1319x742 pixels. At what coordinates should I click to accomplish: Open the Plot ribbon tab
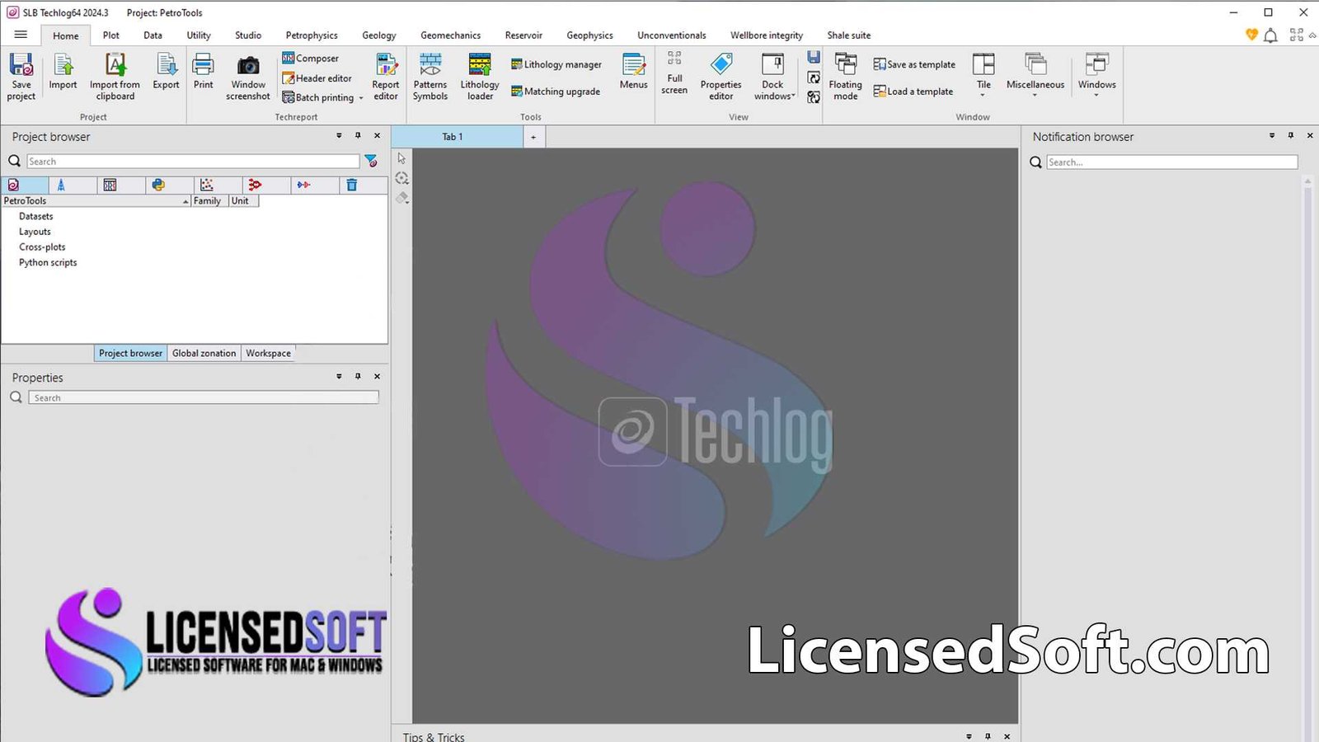click(110, 35)
